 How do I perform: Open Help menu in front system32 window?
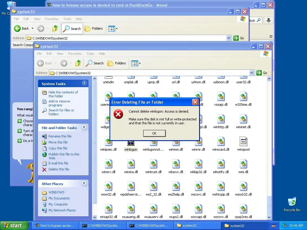[102, 54]
